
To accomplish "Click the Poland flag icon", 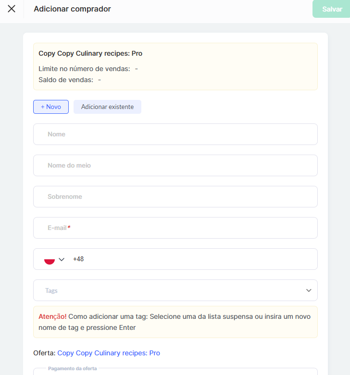I will 49,259.
